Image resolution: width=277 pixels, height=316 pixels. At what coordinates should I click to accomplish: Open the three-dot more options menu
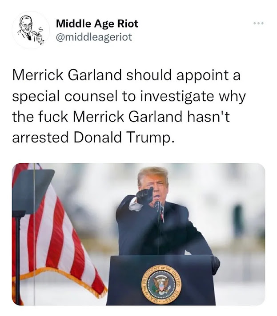259,24
